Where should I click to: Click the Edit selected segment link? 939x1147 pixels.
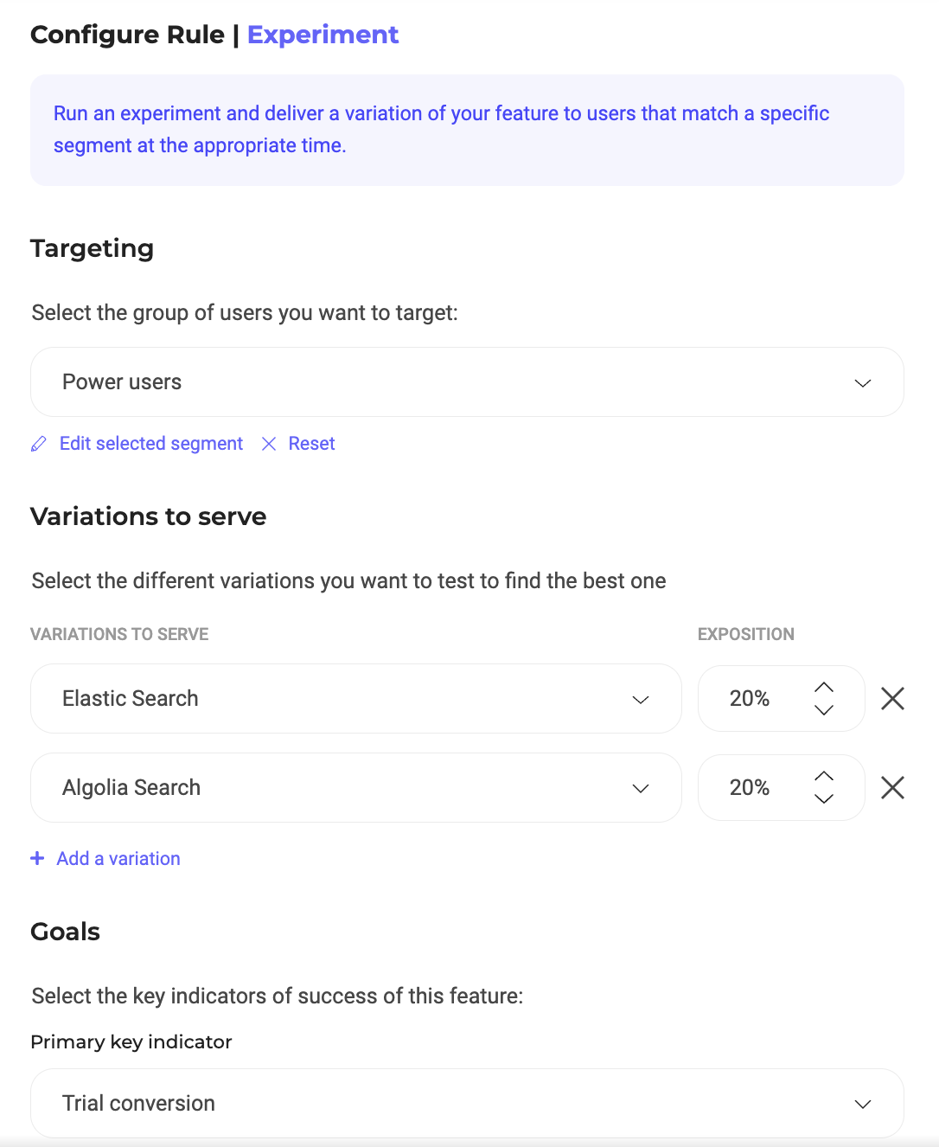pyautogui.click(x=151, y=444)
